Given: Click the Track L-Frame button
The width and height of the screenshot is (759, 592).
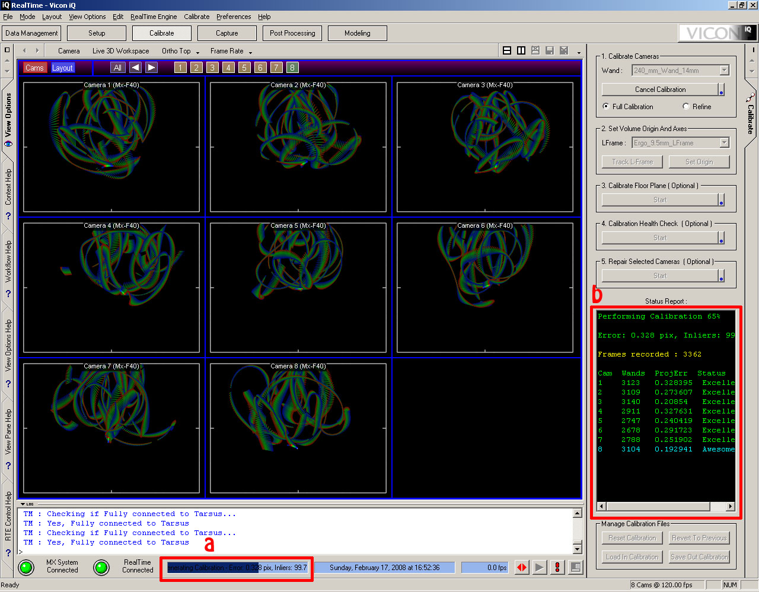Looking at the screenshot, I should coord(632,162).
